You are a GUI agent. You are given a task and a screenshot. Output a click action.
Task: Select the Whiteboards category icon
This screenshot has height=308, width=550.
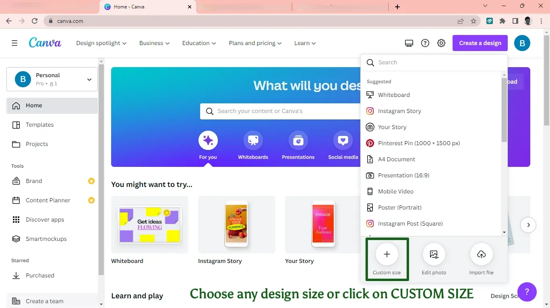click(x=253, y=141)
